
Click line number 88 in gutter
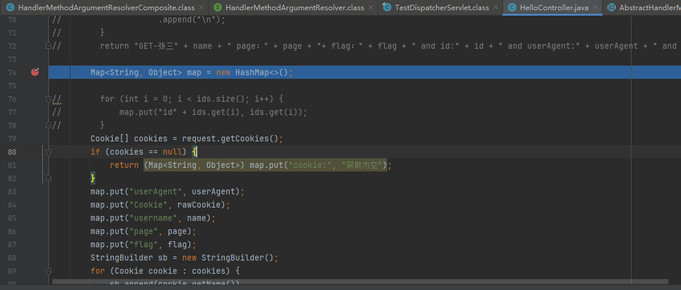[12, 258]
